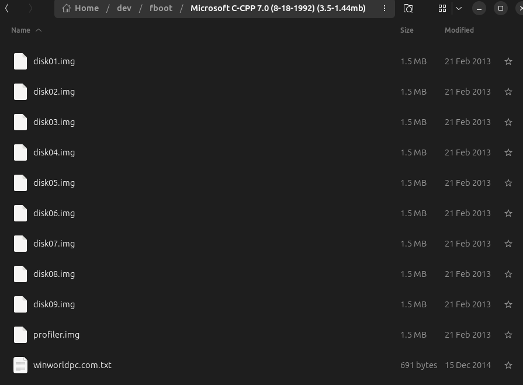523x385 pixels.
Task: Select the disk07.img file name
Action: pos(54,244)
